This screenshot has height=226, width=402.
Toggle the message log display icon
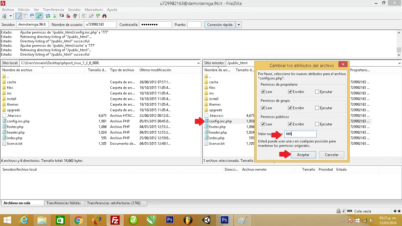pos(19,16)
